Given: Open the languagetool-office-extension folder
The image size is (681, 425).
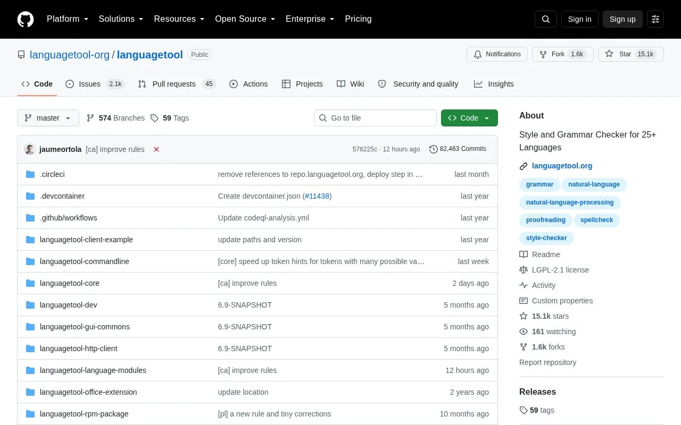Looking at the screenshot, I should click(88, 392).
